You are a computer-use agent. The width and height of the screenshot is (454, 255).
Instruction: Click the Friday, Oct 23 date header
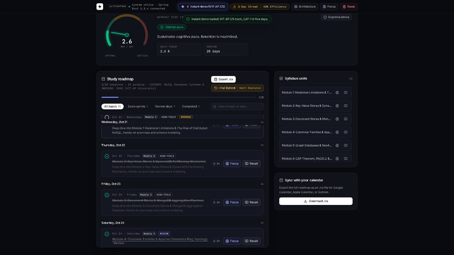[111, 184]
